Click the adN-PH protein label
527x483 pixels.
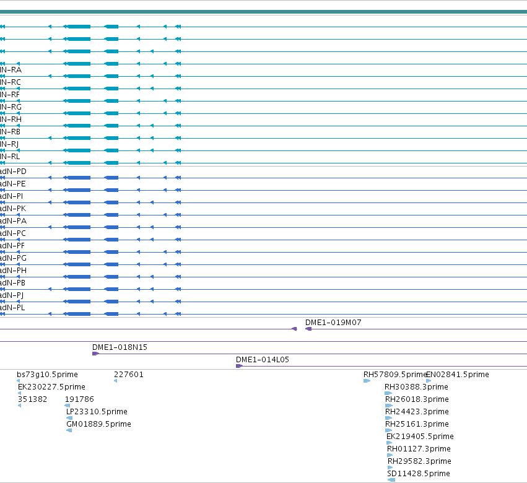[13, 271]
